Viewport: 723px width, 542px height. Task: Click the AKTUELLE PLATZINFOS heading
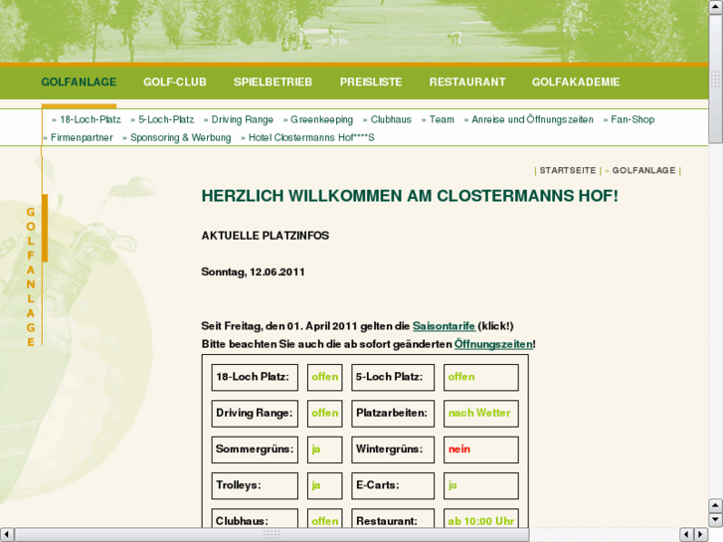pos(266,236)
